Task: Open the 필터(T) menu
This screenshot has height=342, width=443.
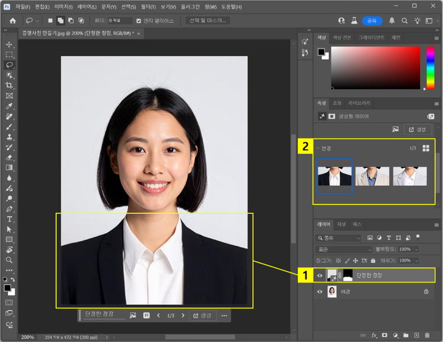Action: [148, 6]
